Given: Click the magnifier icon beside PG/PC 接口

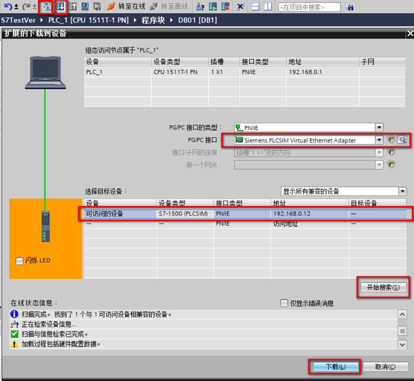Looking at the screenshot, I should 402,140.
